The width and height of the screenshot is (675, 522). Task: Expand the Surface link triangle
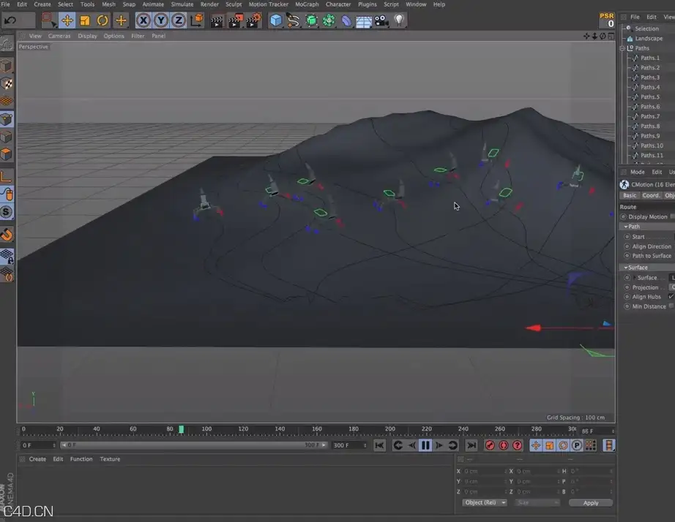[634, 278]
